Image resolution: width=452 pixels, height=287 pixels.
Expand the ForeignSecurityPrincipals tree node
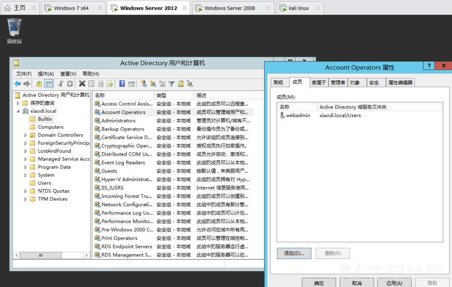pyautogui.click(x=26, y=143)
